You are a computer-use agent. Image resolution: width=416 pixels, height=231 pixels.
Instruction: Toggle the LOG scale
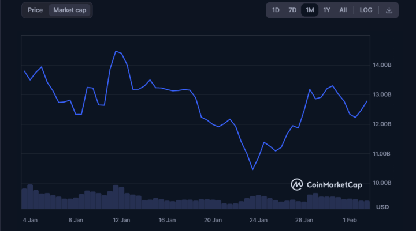tap(366, 10)
